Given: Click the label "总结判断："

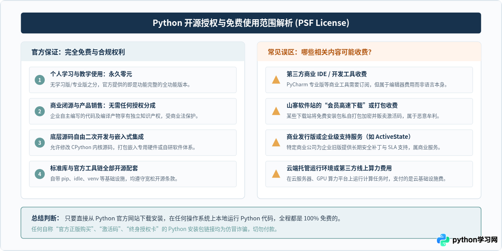Looking at the screenshot, I should tap(46, 218).
